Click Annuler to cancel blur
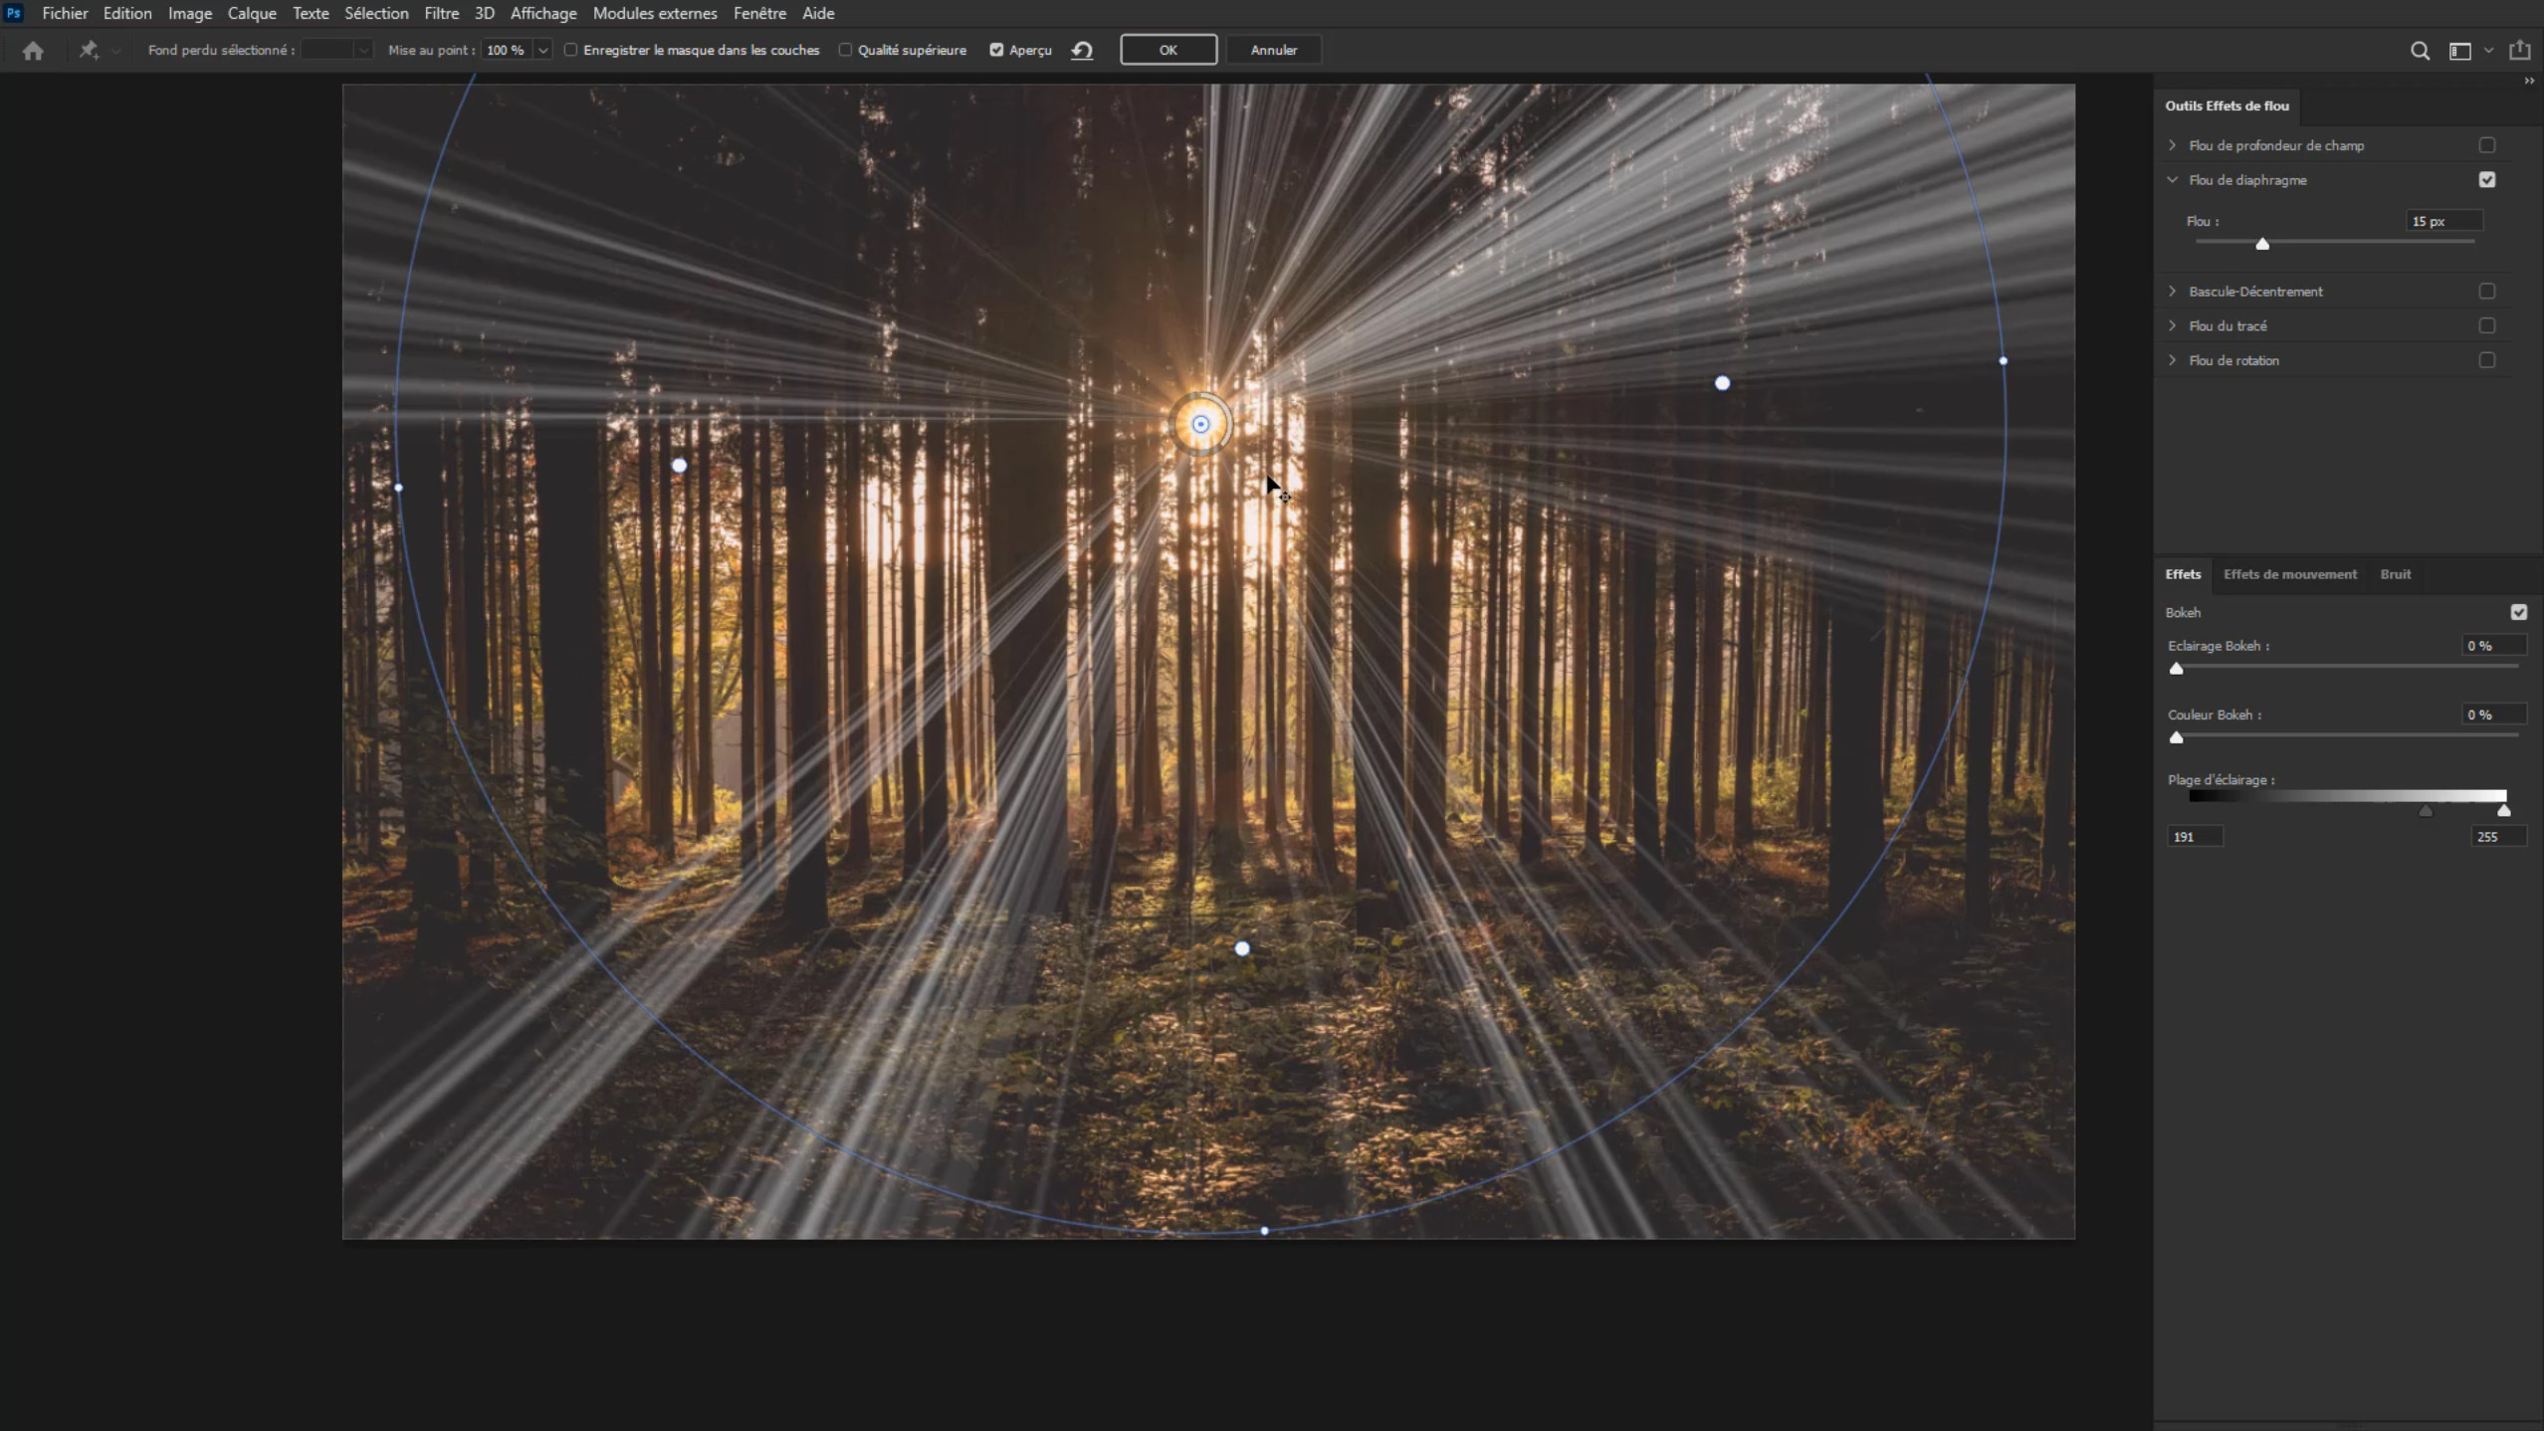Image resolution: width=2544 pixels, height=1431 pixels. point(1273,50)
